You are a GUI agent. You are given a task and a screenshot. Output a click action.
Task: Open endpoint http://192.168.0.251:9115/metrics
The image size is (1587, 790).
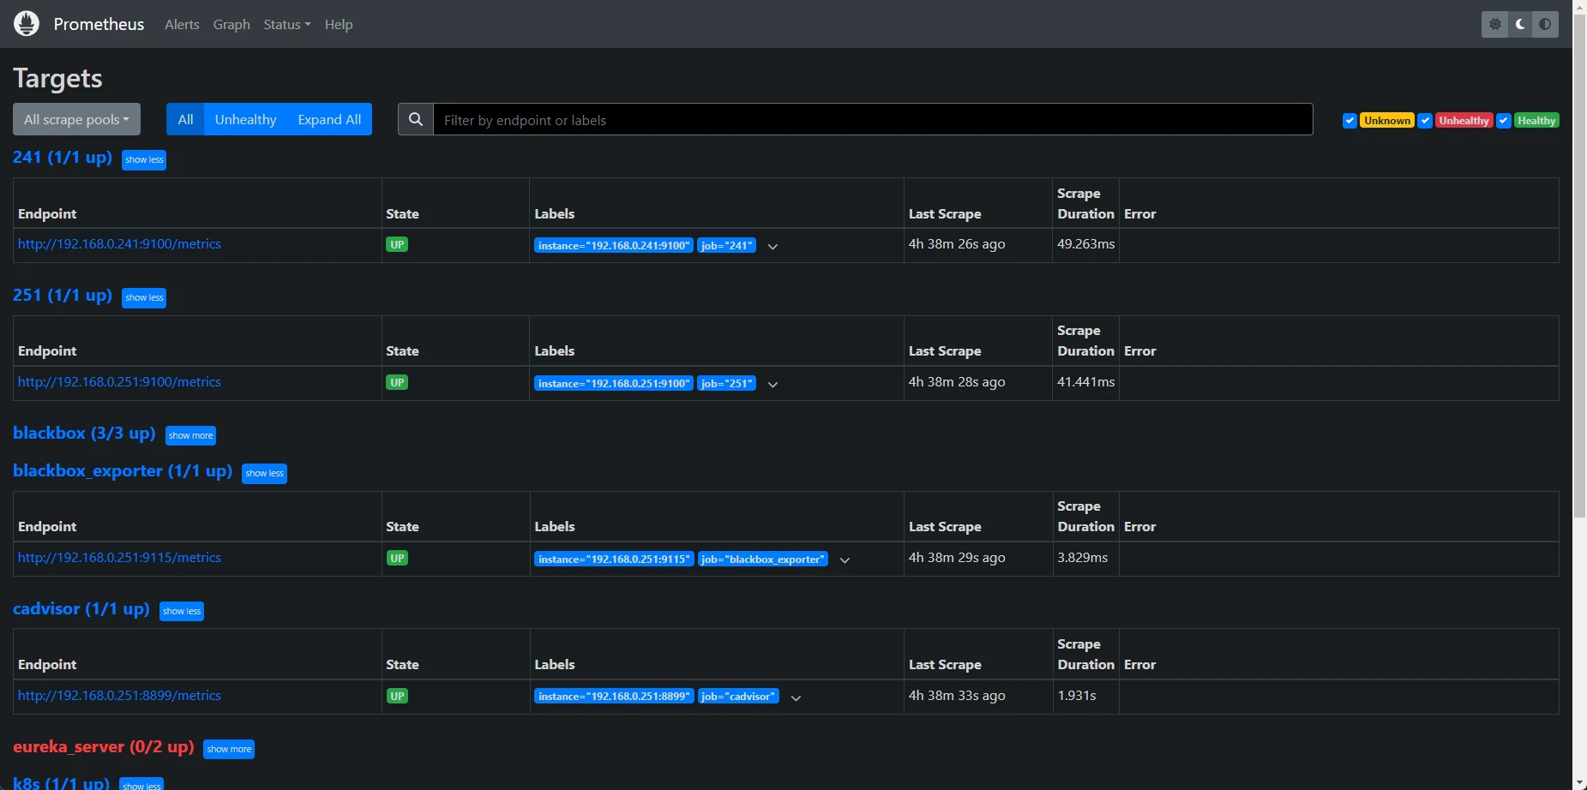click(x=119, y=557)
